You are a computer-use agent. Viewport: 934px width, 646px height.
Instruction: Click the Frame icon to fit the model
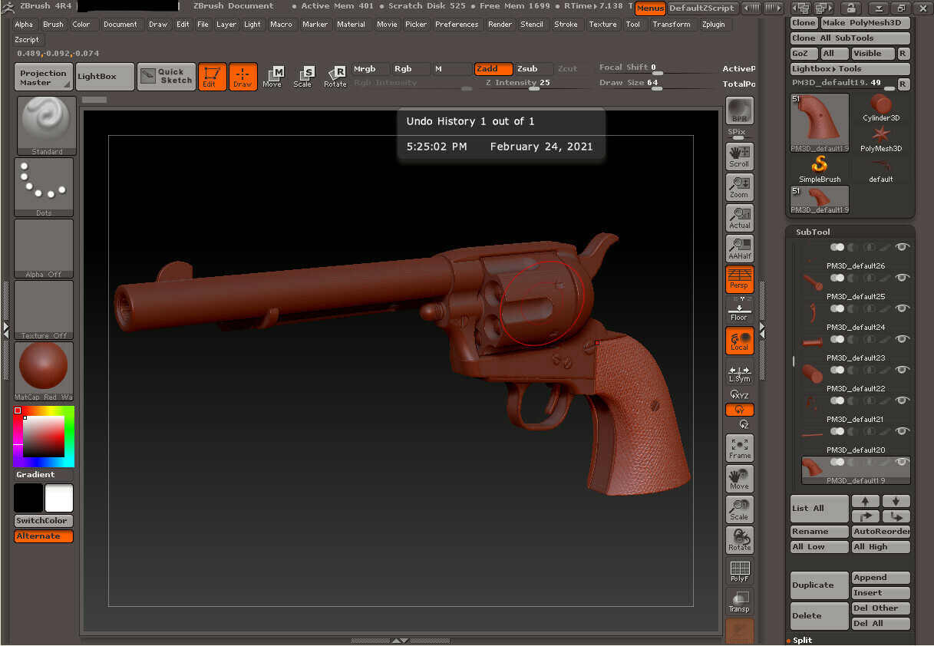(x=739, y=447)
